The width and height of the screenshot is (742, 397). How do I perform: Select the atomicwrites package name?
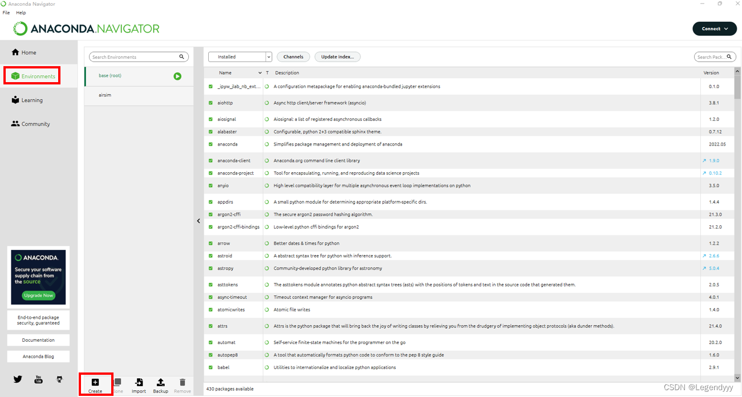(x=231, y=310)
